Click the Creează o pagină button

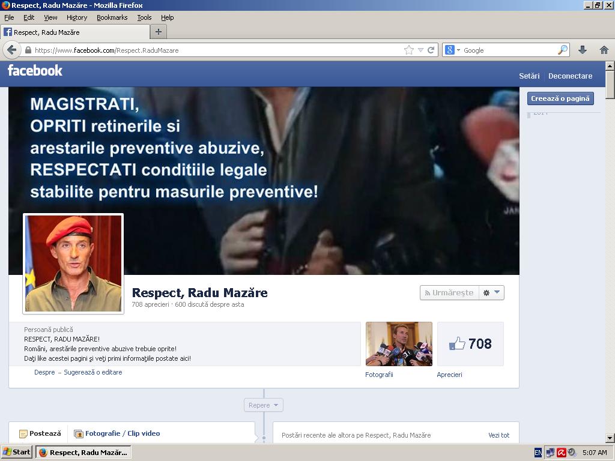click(560, 98)
